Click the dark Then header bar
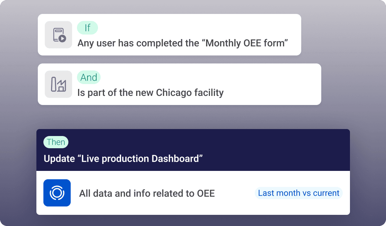 [x=193, y=150]
